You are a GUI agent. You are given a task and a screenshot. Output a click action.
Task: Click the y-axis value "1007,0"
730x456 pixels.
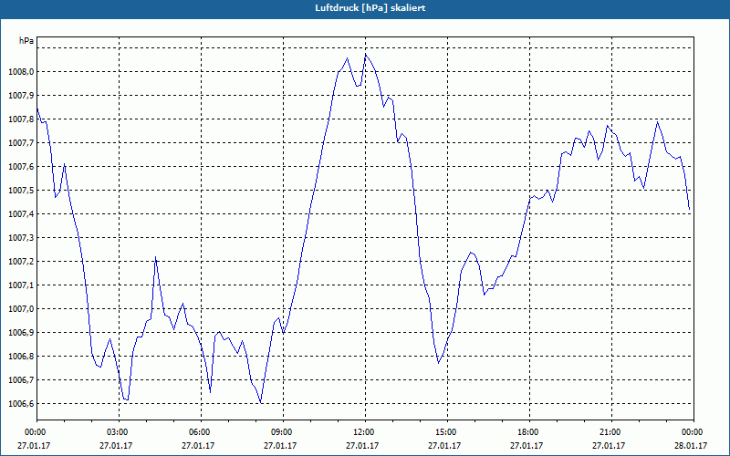pyautogui.click(x=21, y=309)
